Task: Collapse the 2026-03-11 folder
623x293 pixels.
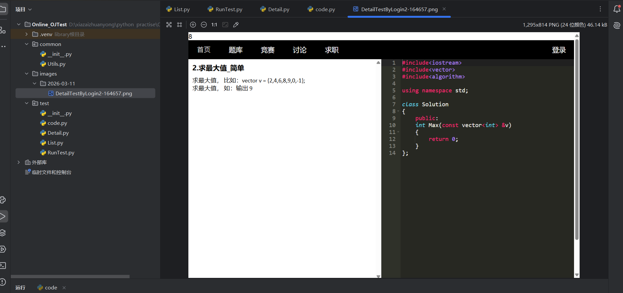Action: tap(35, 83)
